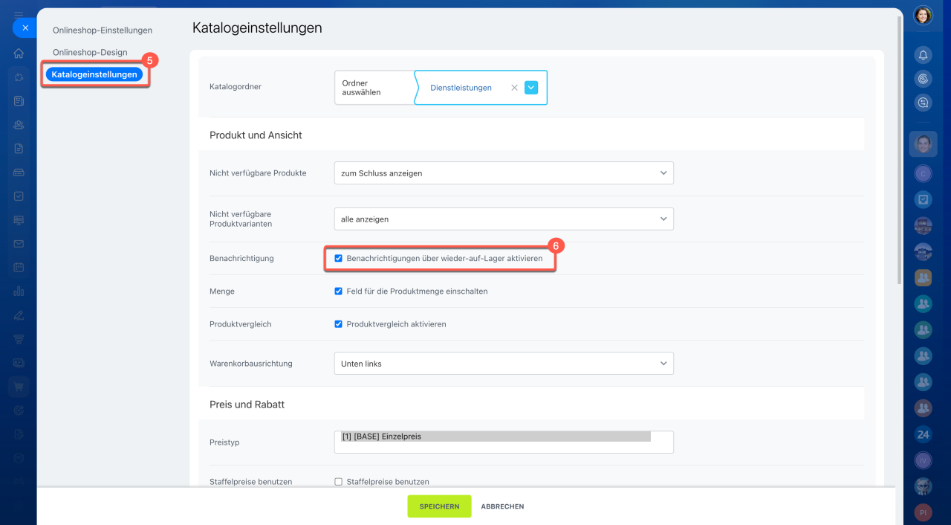This screenshot has height=525, width=951.
Task: Open the highlighted person avatar in right panel
Action: tap(923, 144)
